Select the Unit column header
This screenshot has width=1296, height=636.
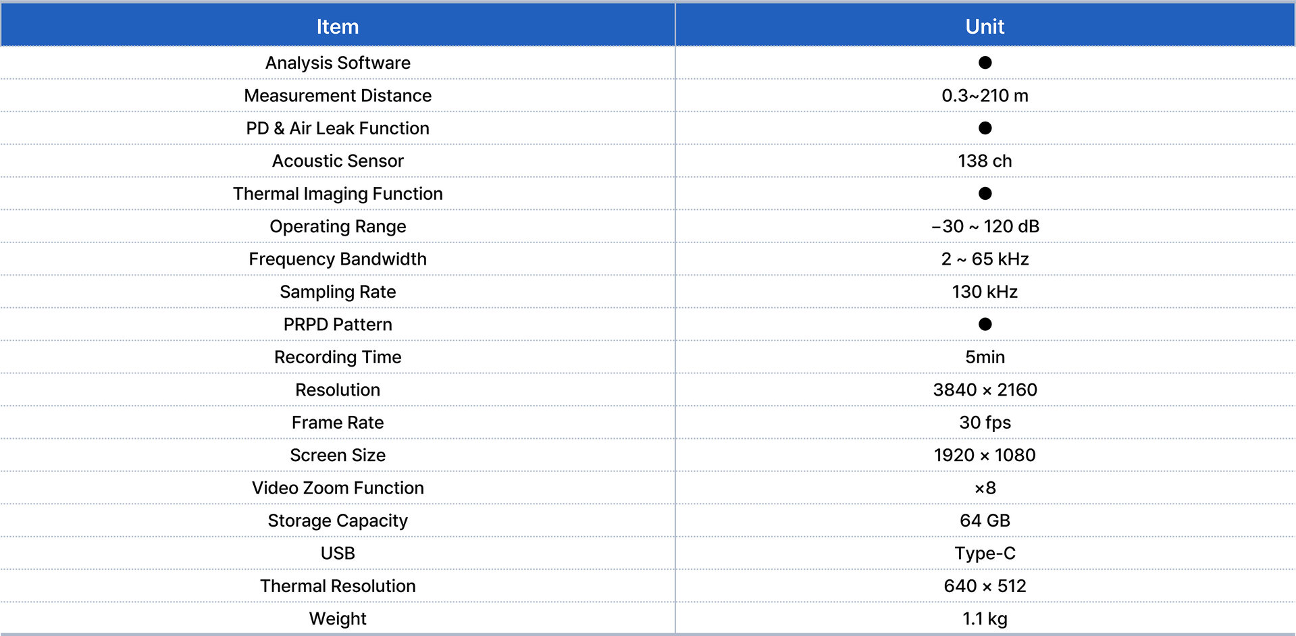[985, 26]
